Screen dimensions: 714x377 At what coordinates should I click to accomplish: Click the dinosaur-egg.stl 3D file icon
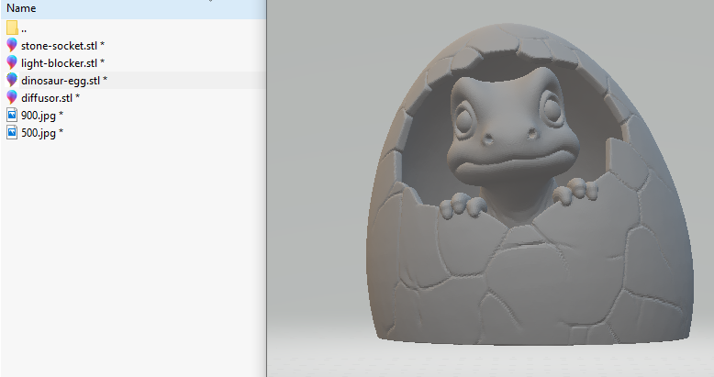(x=12, y=80)
